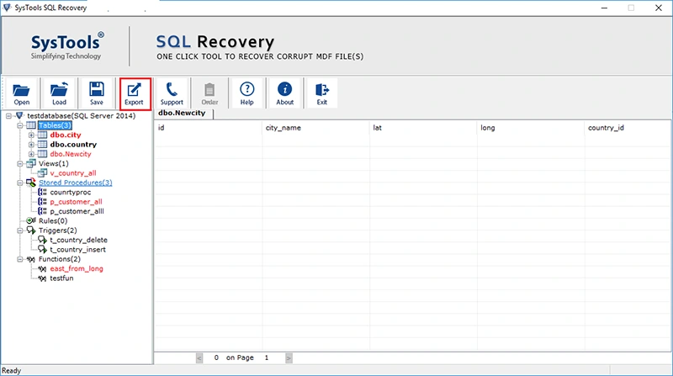
Task: Go to next page arrow
Action: coord(289,358)
